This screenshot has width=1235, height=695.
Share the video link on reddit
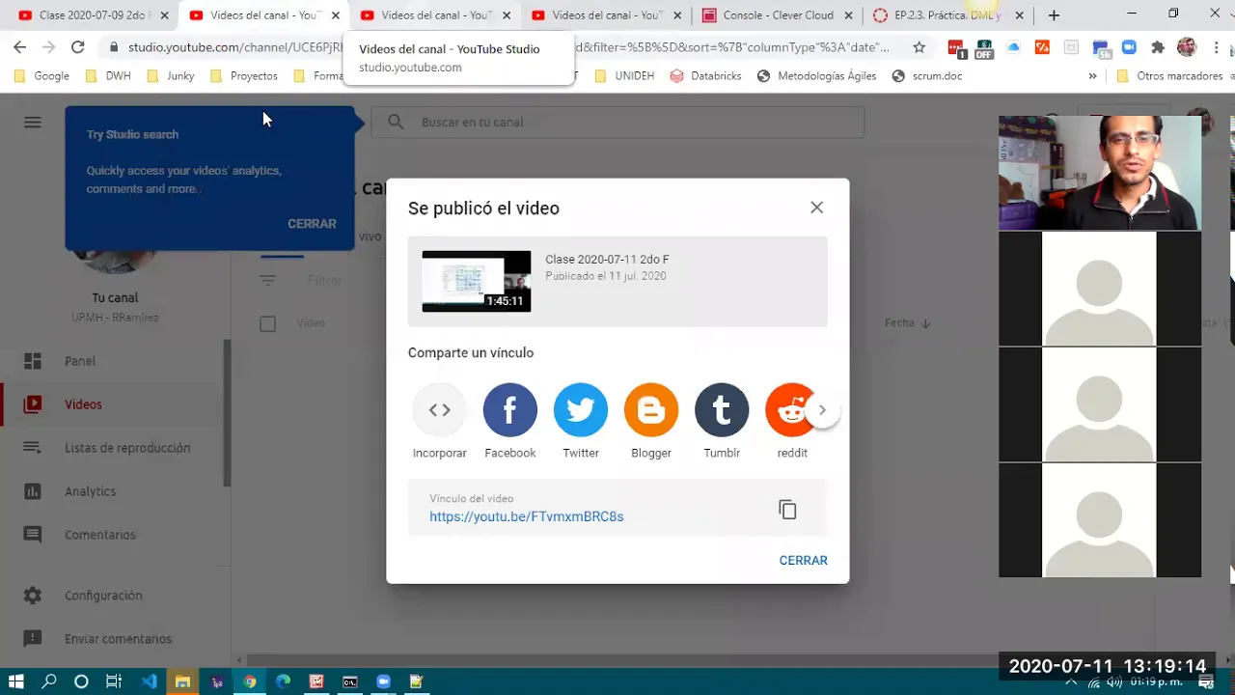[x=789, y=410]
